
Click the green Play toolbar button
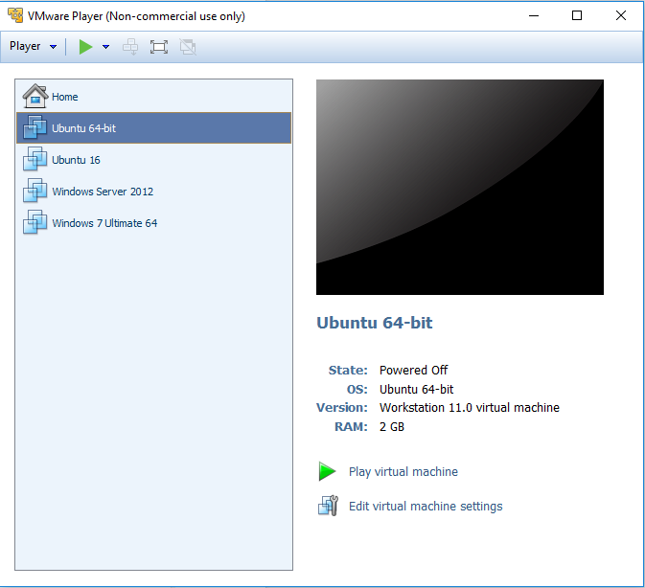pos(85,47)
